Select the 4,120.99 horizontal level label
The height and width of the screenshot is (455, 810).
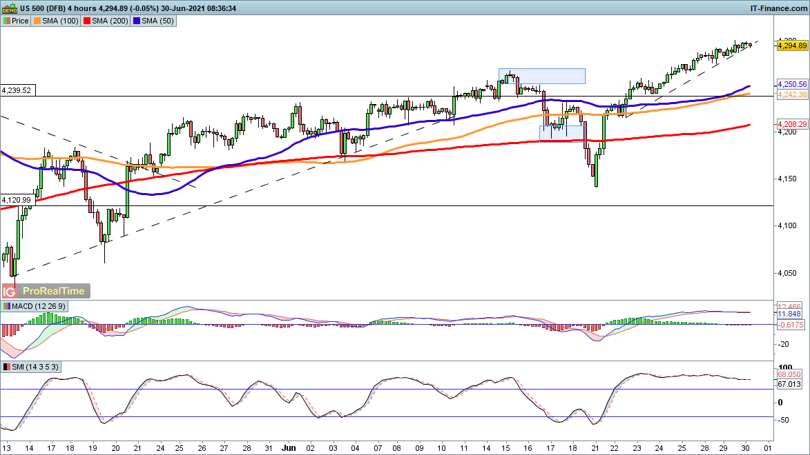(17, 200)
